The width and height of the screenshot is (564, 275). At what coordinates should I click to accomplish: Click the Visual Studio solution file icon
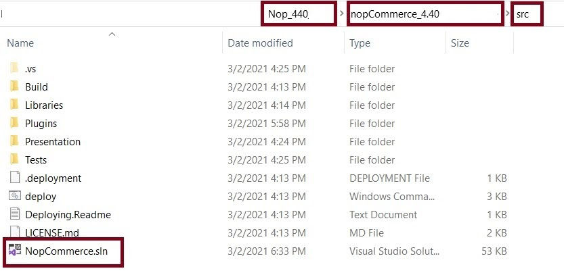coord(15,250)
